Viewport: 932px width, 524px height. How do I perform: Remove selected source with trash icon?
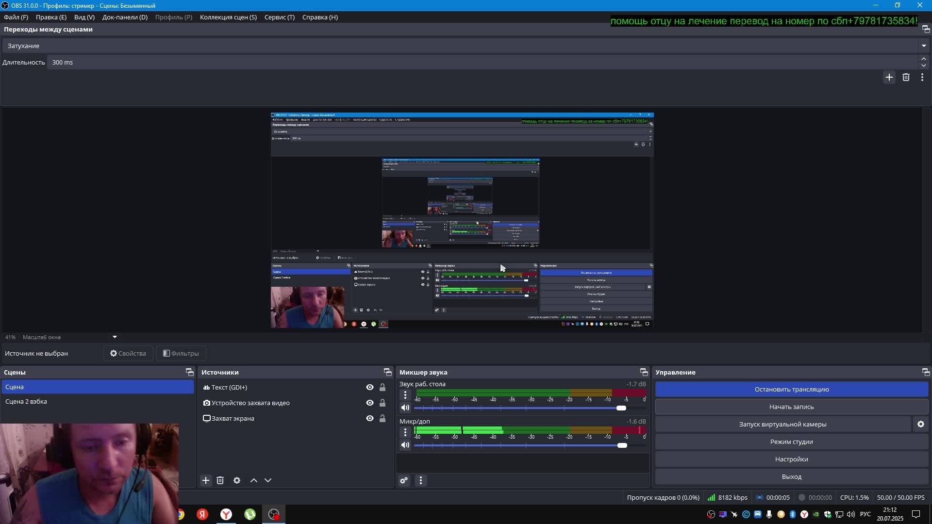(220, 480)
